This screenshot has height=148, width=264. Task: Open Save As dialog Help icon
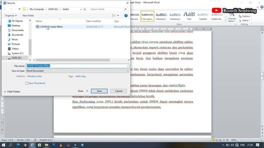[x=126, y=16]
